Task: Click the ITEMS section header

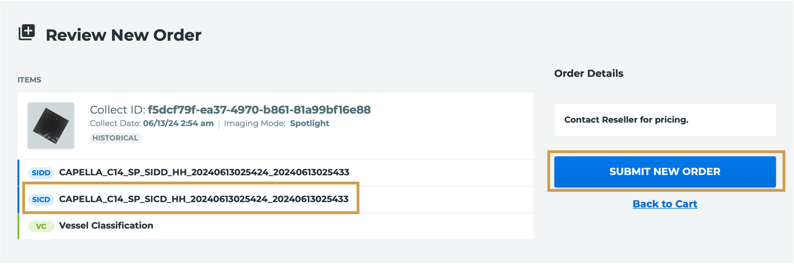Action: (x=29, y=80)
